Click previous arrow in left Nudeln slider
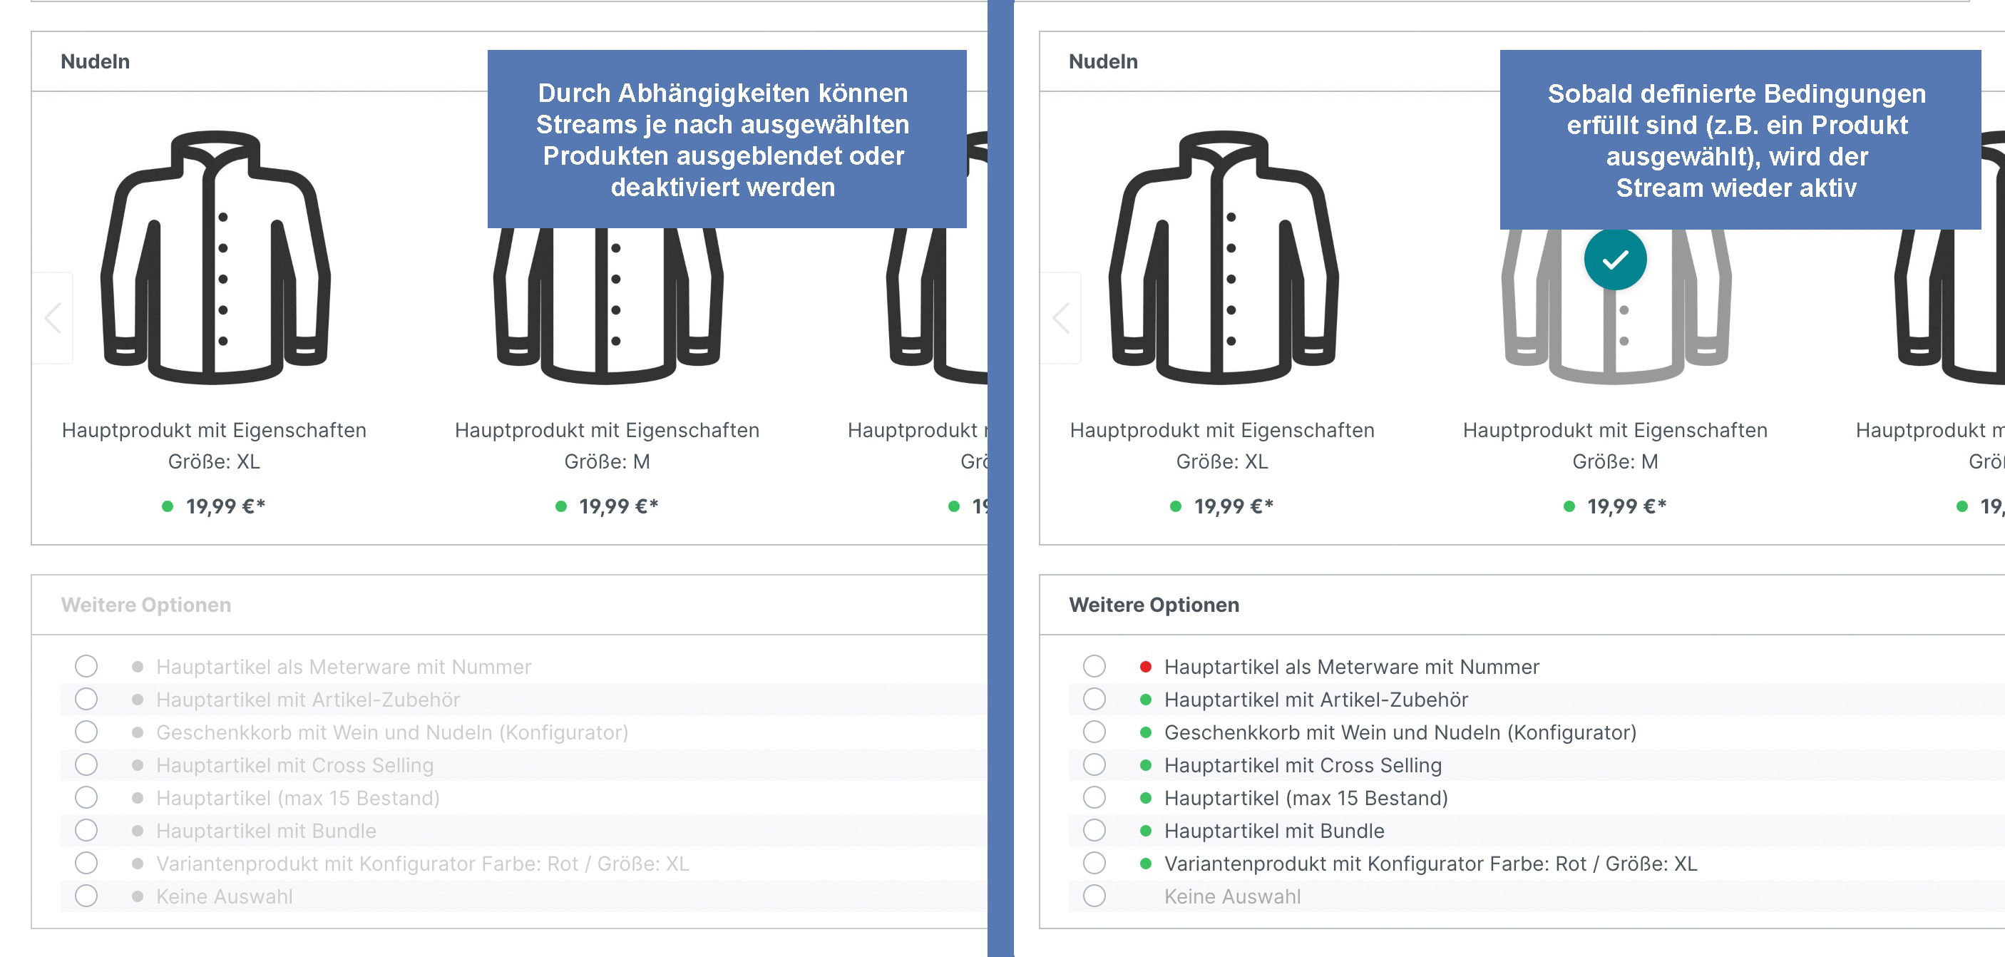The width and height of the screenshot is (2005, 957). pyautogui.click(x=53, y=318)
